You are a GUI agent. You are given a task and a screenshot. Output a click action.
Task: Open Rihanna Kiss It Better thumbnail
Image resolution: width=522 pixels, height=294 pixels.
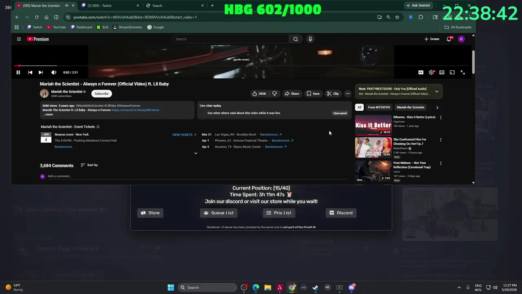pyautogui.click(x=373, y=125)
